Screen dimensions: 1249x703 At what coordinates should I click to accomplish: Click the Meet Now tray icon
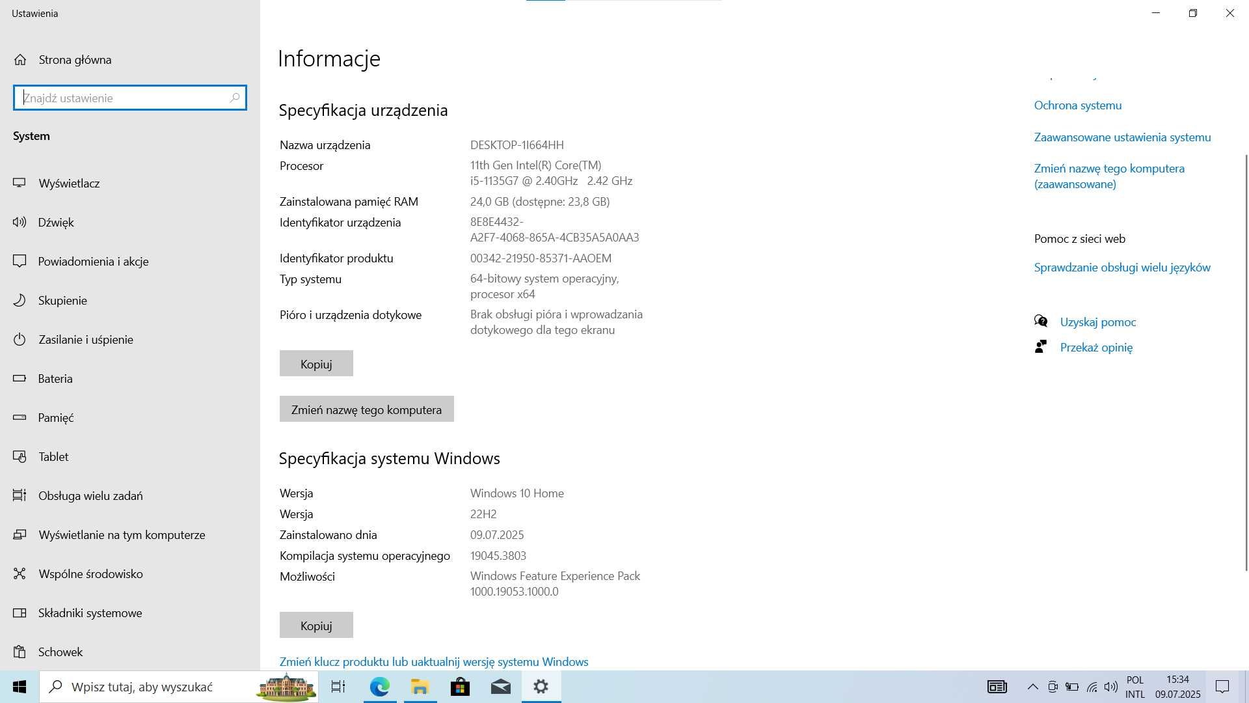pos(1053,687)
